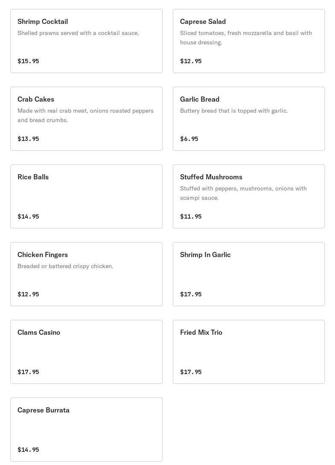
Task: Open the Rice Balls item
Action: coord(86,196)
